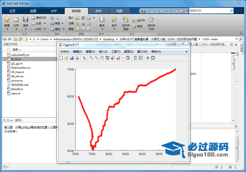Click the Link Plot icon in Figure toolbar
Viewport: 246px width, 172px height.
click(x=128, y=58)
